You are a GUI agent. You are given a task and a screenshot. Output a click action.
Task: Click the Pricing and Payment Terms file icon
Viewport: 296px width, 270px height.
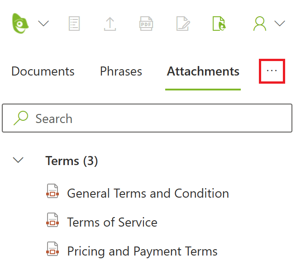pos(53,250)
